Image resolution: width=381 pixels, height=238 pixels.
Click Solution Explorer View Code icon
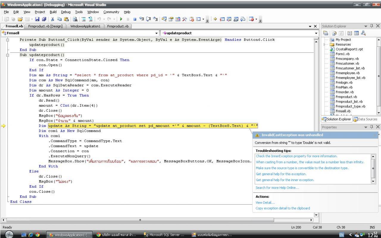pos(349,33)
